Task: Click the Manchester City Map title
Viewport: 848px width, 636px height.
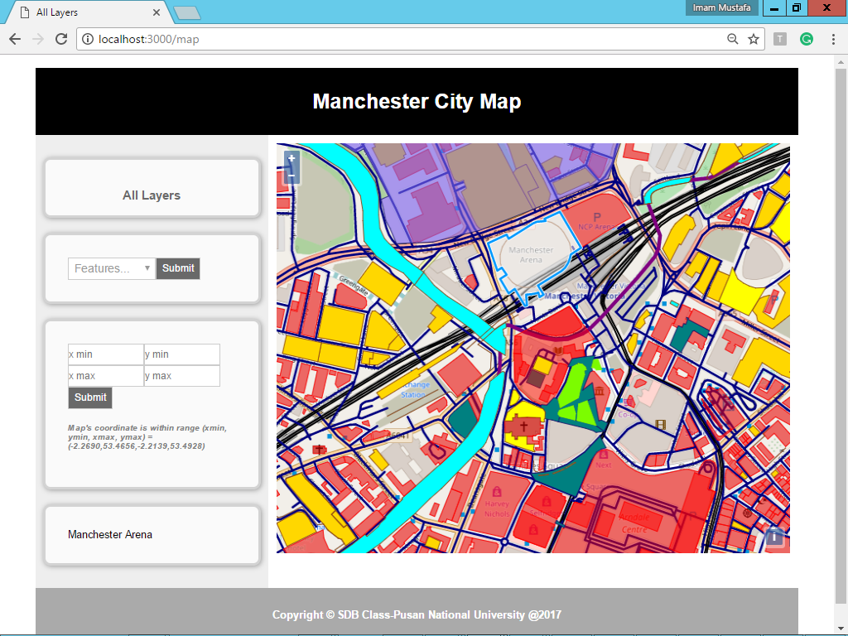Action: pyautogui.click(x=417, y=101)
